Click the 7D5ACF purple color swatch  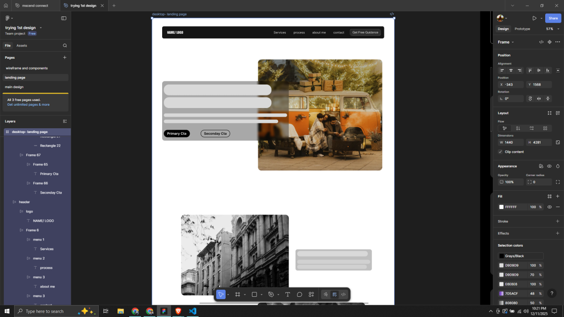(x=501, y=294)
